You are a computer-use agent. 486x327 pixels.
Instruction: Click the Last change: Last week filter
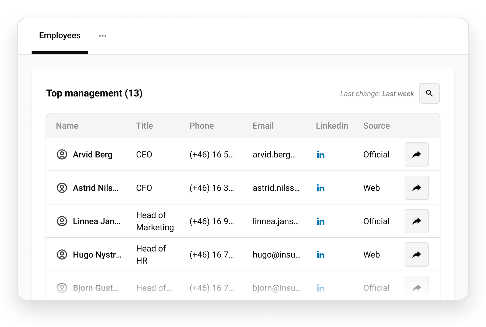click(377, 93)
